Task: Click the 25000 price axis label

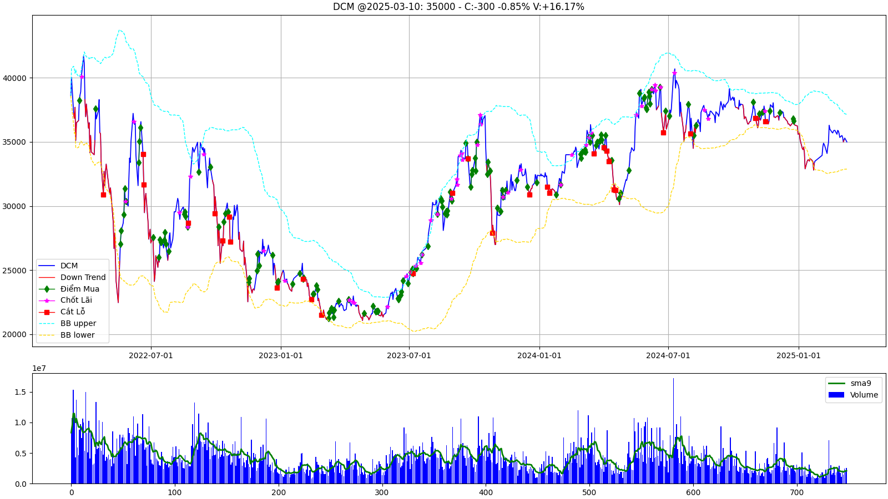Action: pyautogui.click(x=15, y=271)
